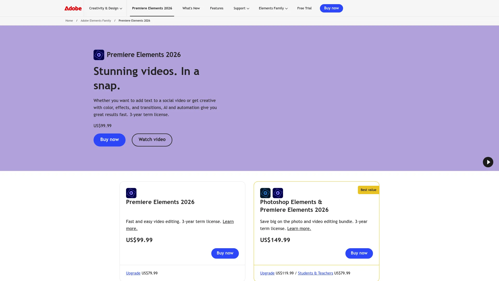Click the US$99.99 price in the hero banner

pos(102,126)
